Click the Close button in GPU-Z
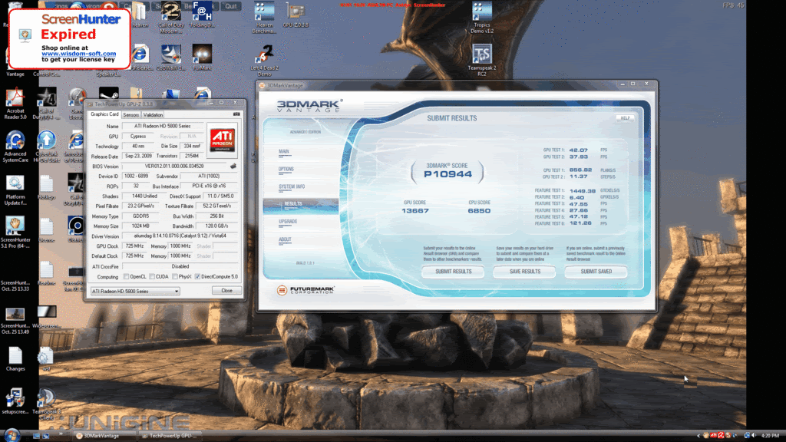 [226, 291]
